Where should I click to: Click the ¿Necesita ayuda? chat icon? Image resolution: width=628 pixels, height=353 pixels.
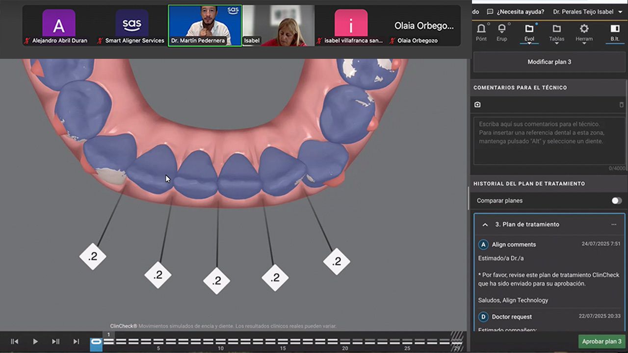pyautogui.click(x=490, y=12)
